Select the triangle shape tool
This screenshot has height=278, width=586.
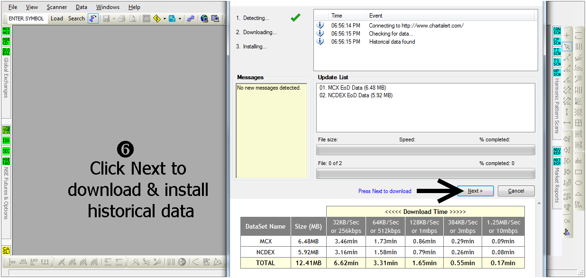click(x=578, y=194)
